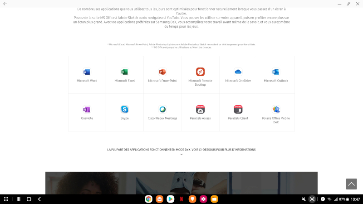Image resolution: width=363 pixels, height=204 pixels.
Task: Click the Microsoft Word icon
Action: click(87, 72)
